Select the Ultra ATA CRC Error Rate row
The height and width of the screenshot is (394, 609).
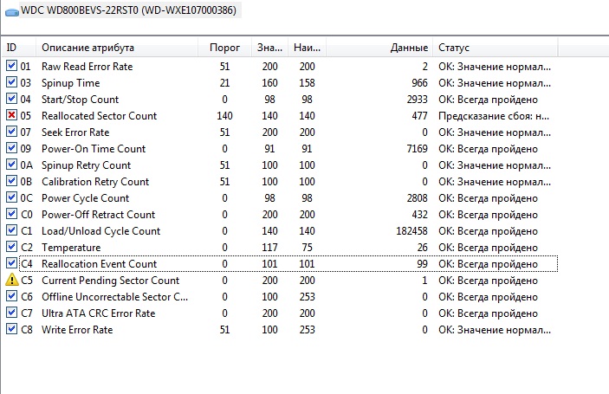point(98,313)
